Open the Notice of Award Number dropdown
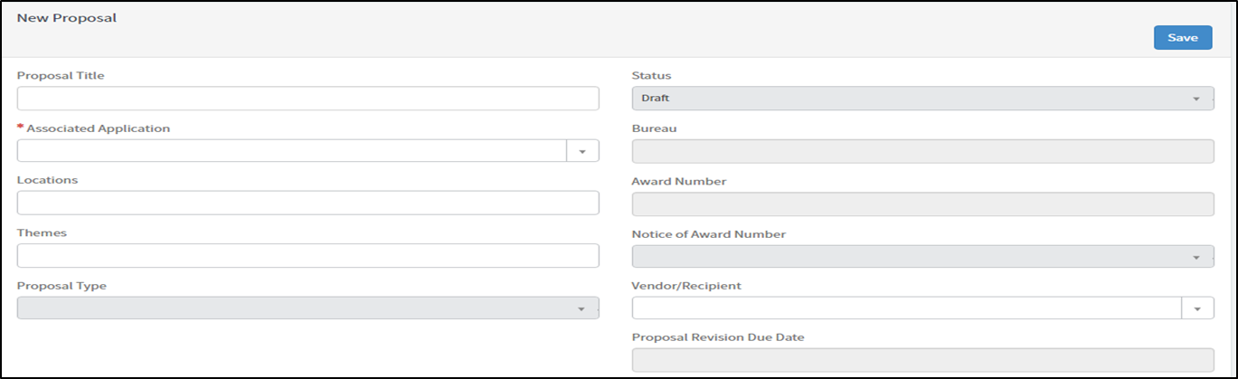 click(x=922, y=257)
